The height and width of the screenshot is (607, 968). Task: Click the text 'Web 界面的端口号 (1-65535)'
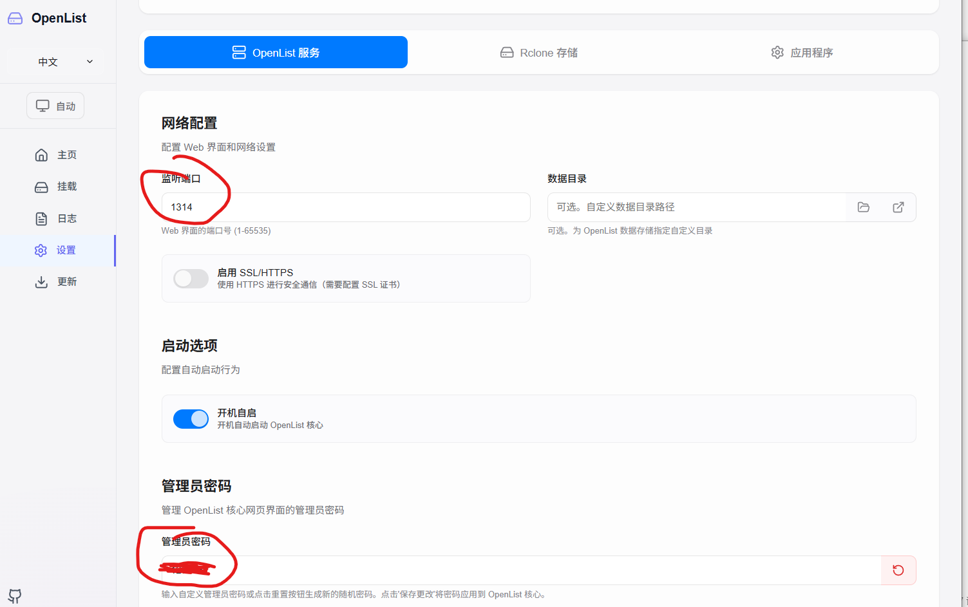(x=216, y=231)
